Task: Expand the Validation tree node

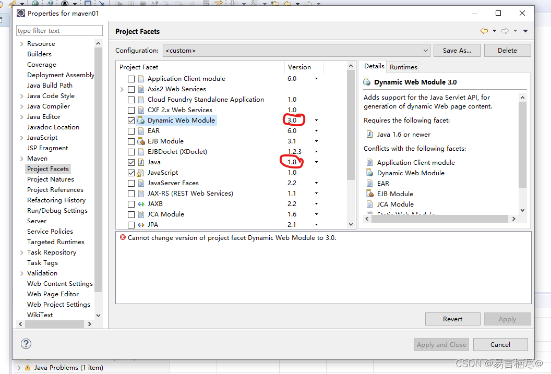Action: pyautogui.click(x=22, y=273)
